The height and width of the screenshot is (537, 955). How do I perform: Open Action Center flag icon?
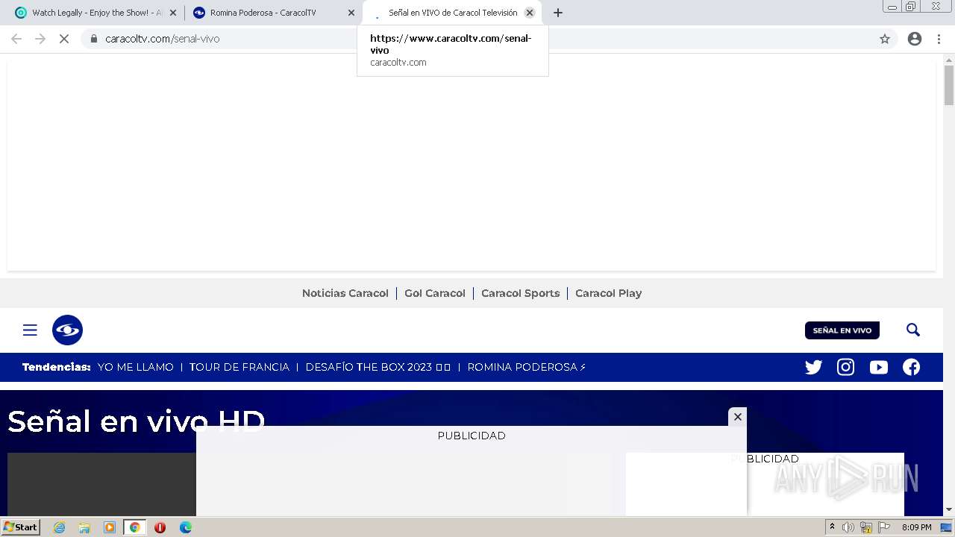click(x=884, y=527)
